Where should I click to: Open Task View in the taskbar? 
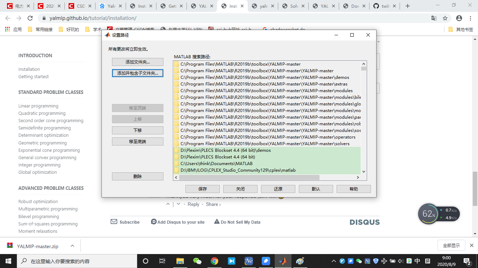coord(162,261)
